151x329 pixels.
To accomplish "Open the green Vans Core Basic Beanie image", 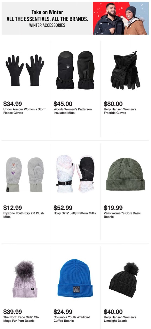I will (x=126, y=174).
